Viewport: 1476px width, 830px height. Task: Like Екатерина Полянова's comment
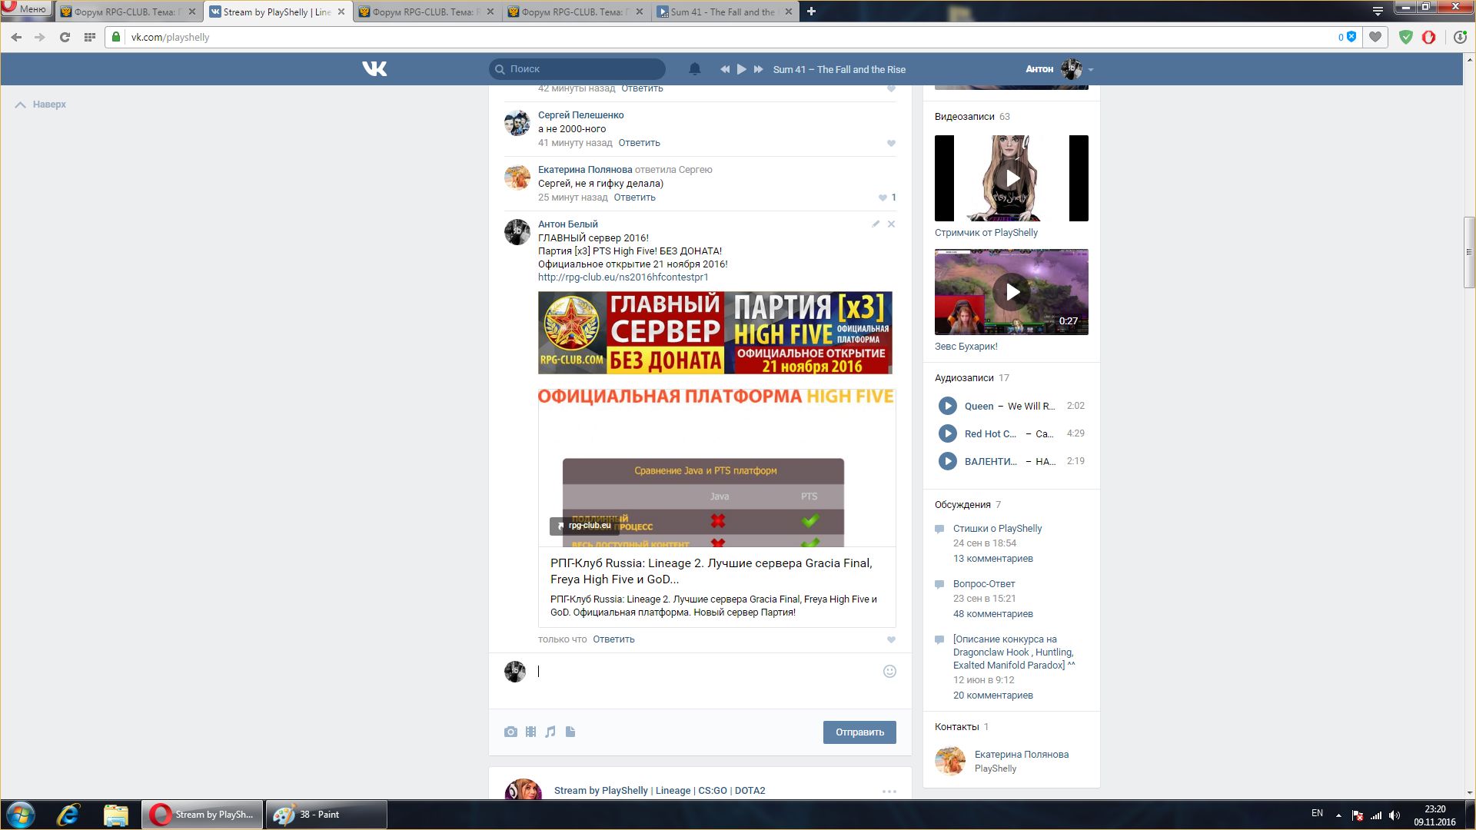point(883,198)
